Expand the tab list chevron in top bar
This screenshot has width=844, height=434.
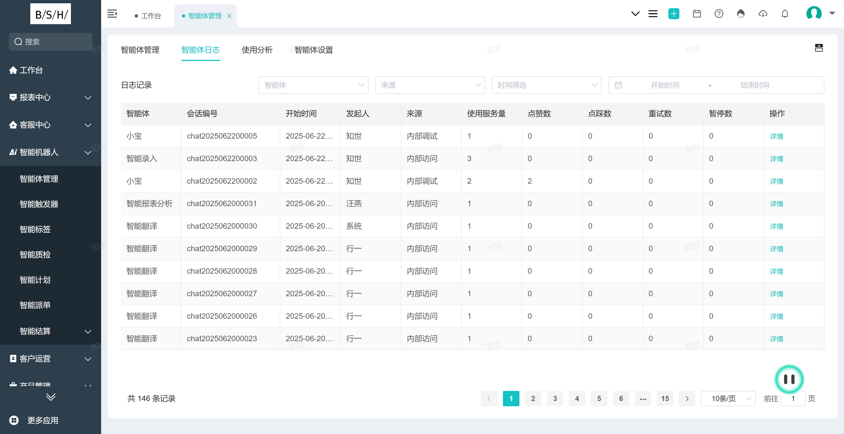coord(635,14)
